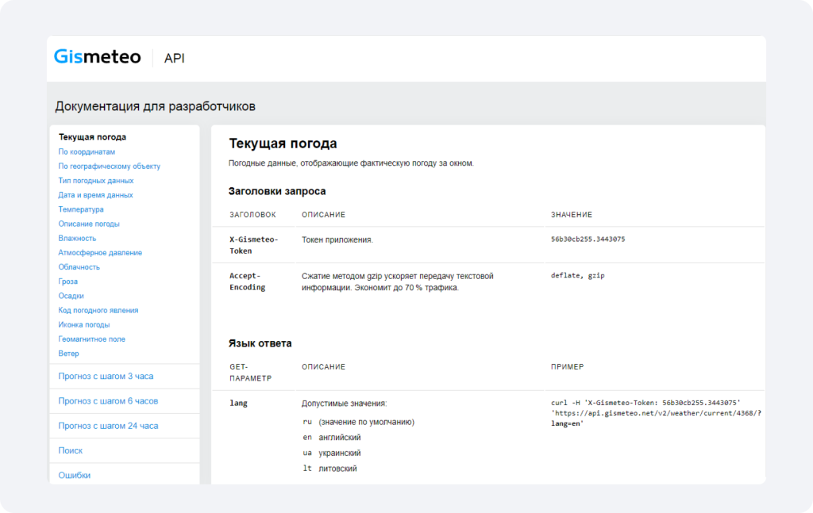The image size is (813, 513).
Task: Open the По координатам link
Action: click(87, 151)
